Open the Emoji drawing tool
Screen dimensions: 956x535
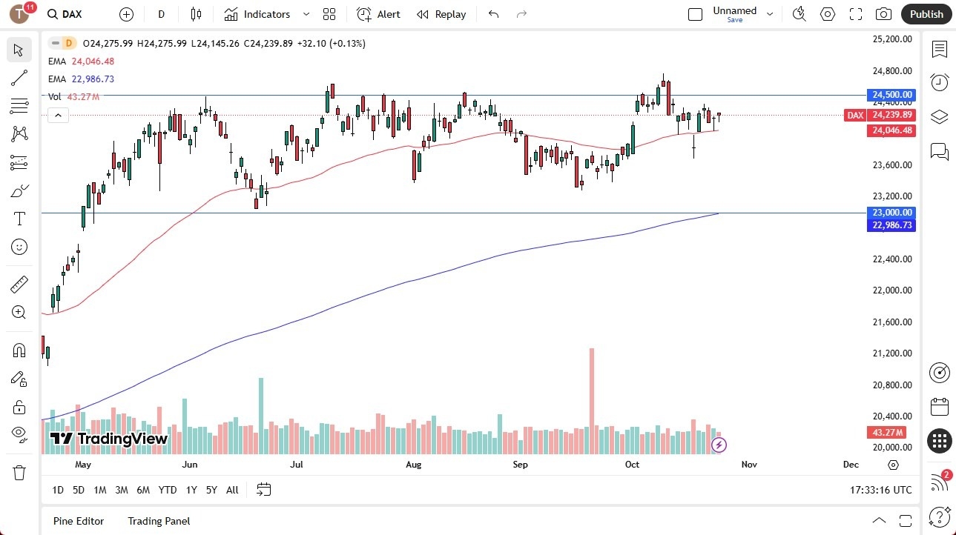click(19, 247)
